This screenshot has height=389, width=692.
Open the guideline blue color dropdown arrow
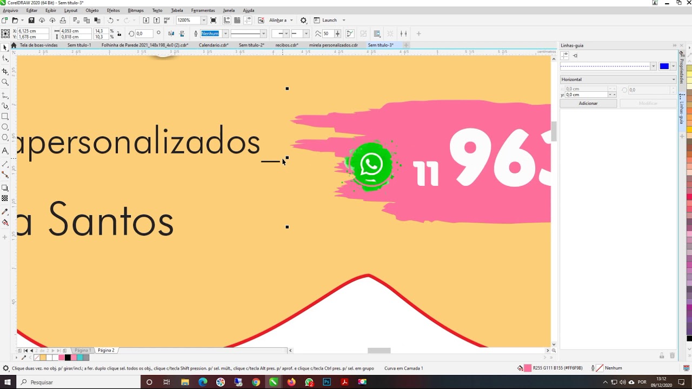click(x=673, y=66)
